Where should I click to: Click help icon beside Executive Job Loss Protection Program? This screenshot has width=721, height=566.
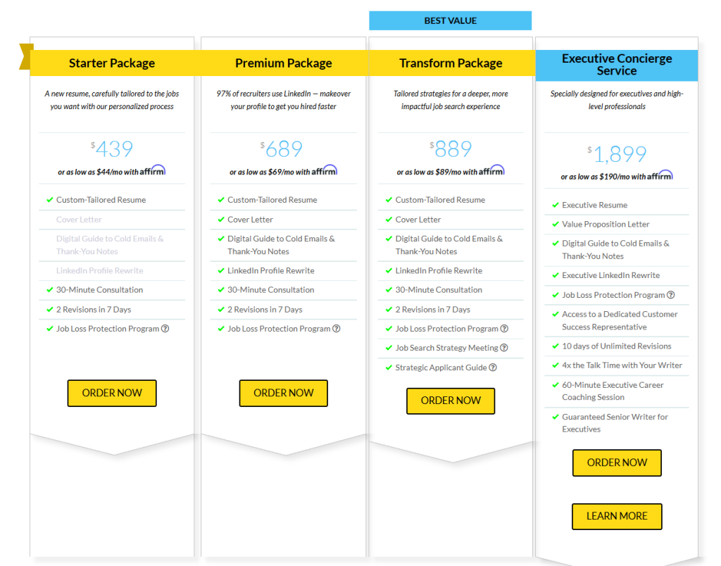click(671, 295)
